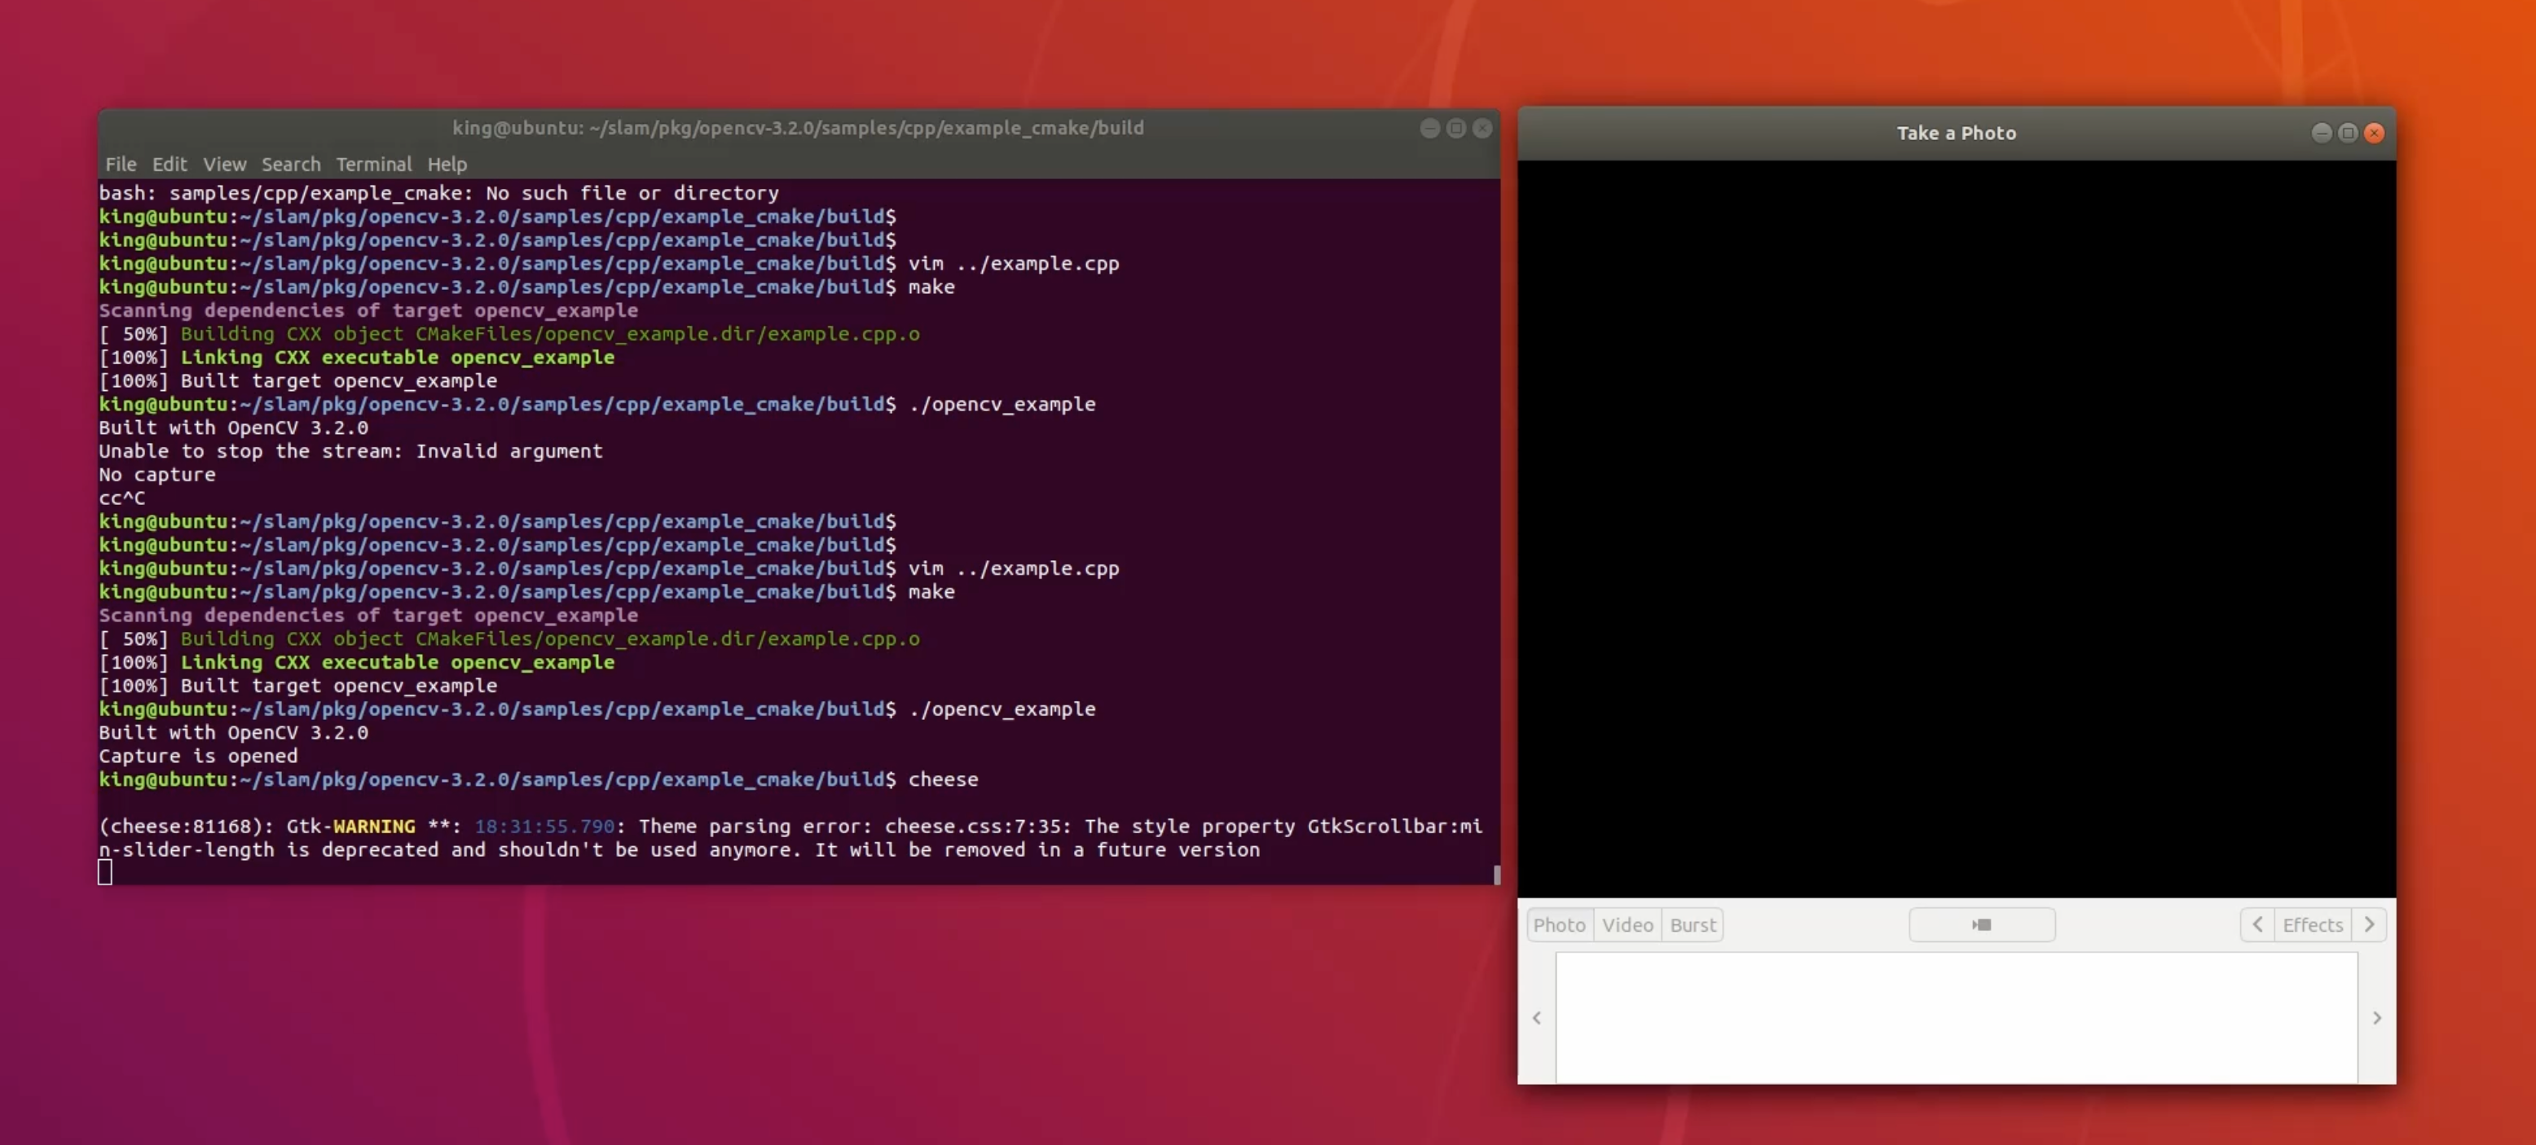Close the Take a Photo window
2536x1145 pixels.
pos(2375,133)
